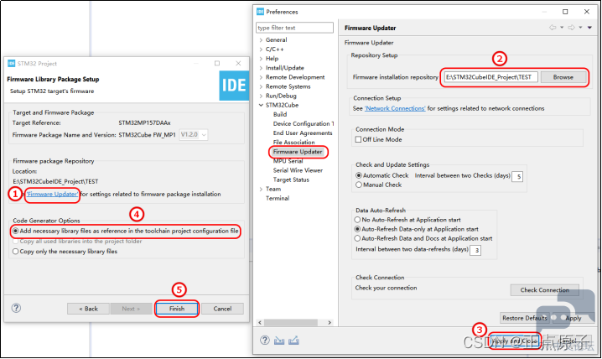Select Terminal in preferences tree
Viewport: 602px width, 359px height.
click(x=278, y=198)
